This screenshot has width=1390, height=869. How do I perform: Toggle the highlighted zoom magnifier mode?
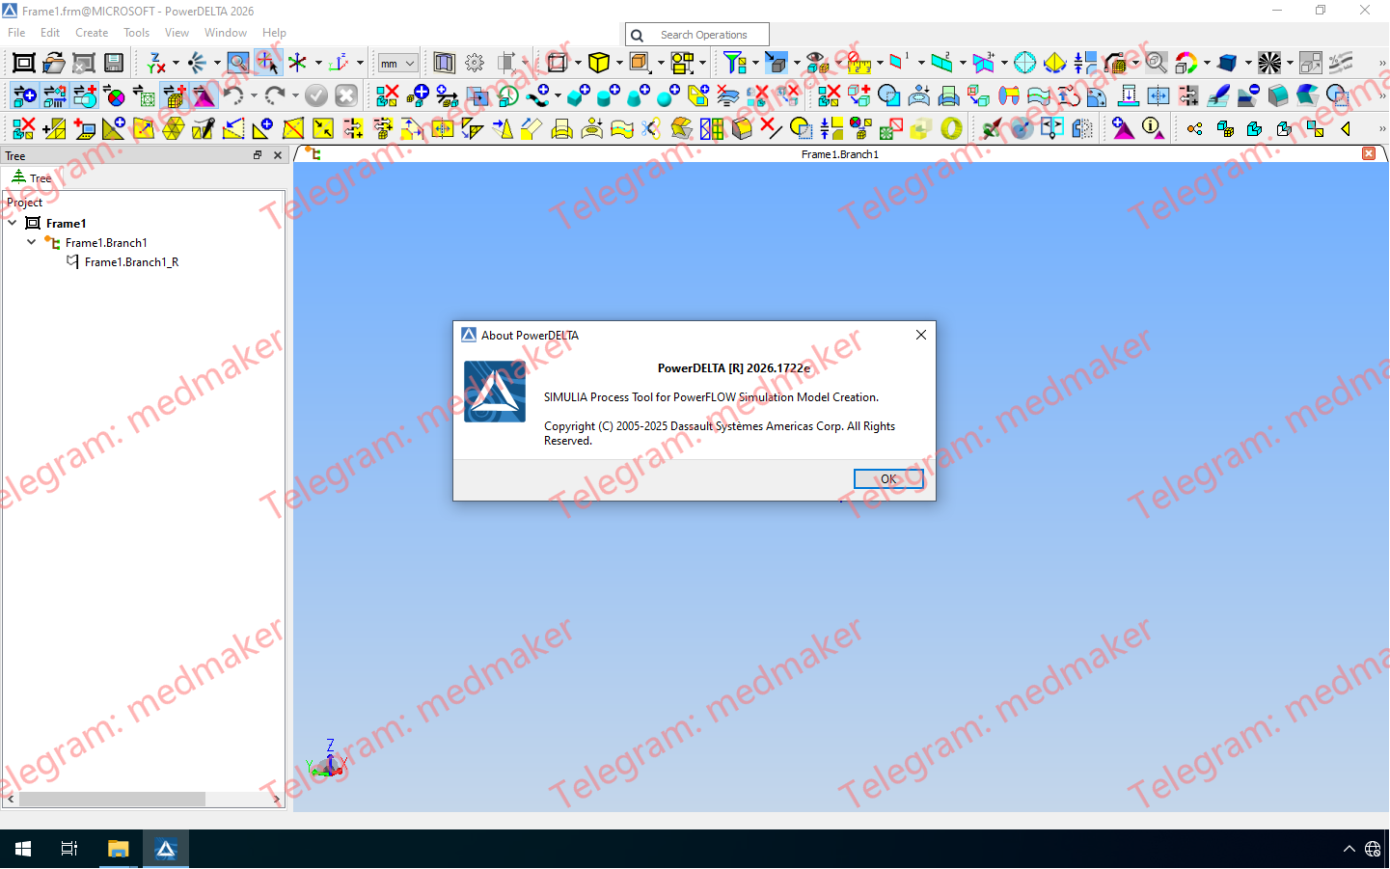tap(237, 62)
